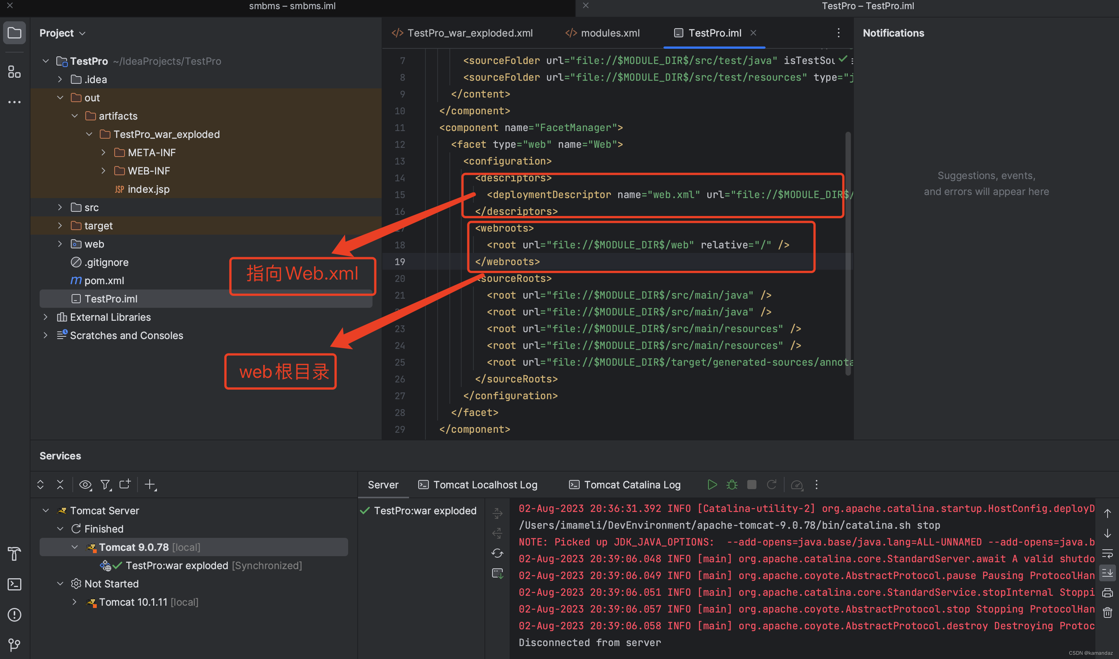1119x659 pixels.
Task: Click Open in New Tab services icon
Action: pos(125,485)
